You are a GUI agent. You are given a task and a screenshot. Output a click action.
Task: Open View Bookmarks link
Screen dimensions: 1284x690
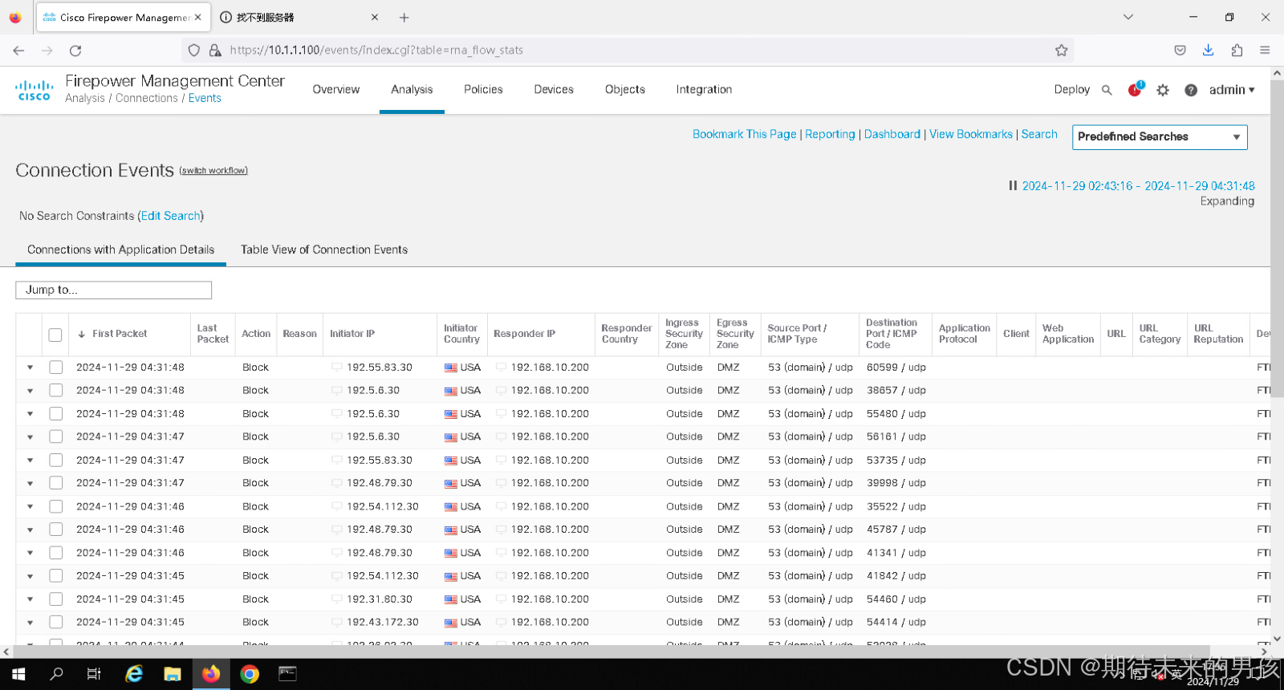click(x=971, y=134)
